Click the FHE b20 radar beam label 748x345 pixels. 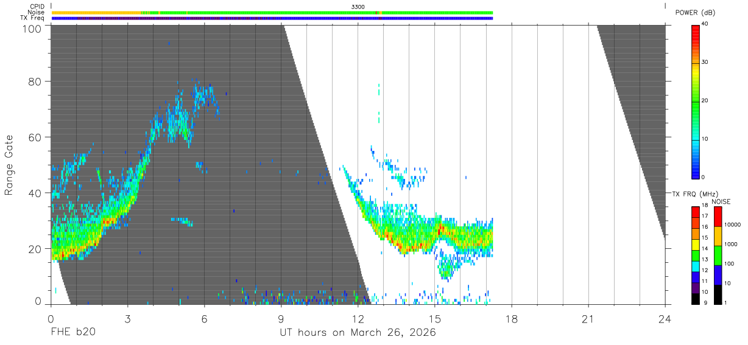tap(72, 332)
